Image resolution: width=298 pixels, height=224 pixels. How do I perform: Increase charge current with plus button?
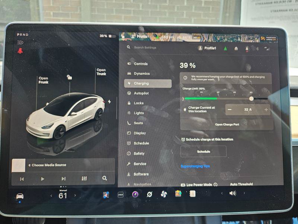point(266,110)
